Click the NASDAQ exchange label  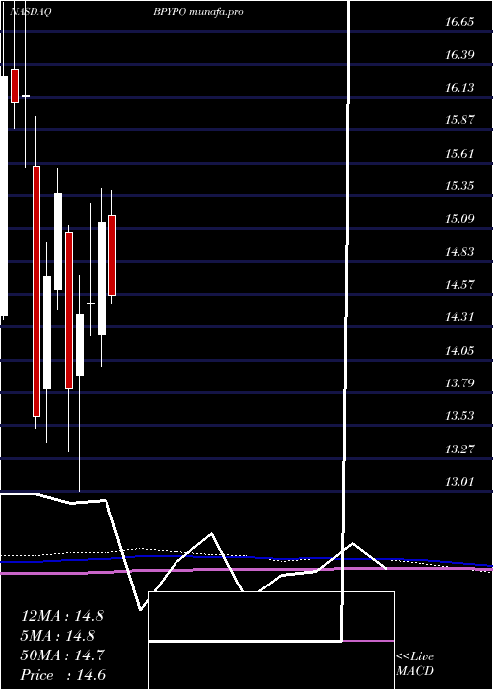(30, 12)
